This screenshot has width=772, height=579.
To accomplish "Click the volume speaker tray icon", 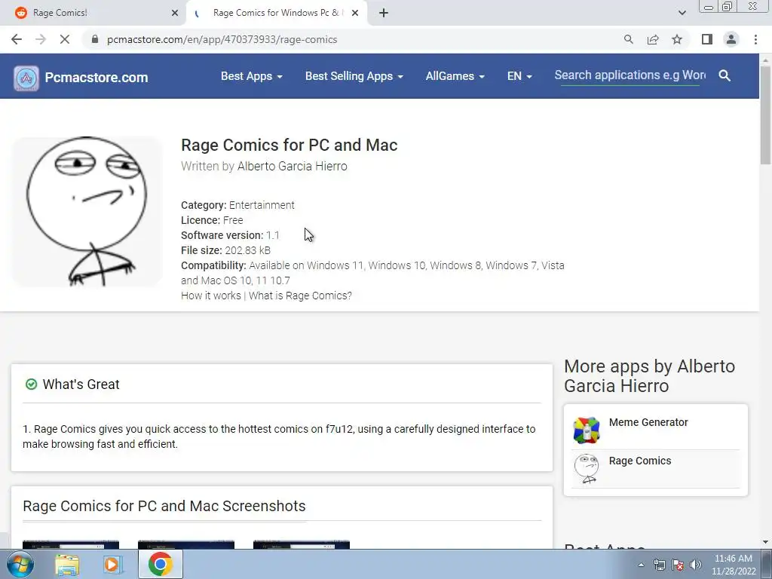I will [696, 565].
